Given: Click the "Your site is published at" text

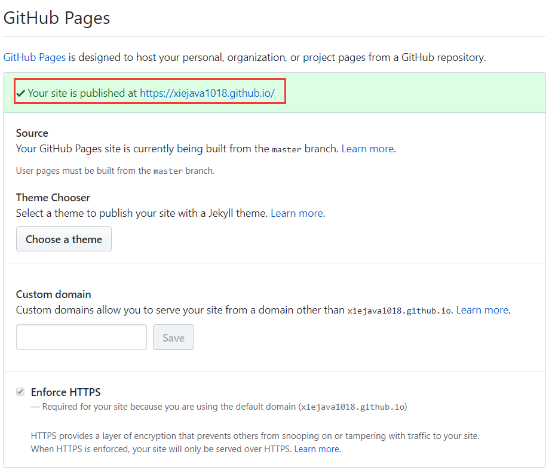Looking at the screenshot, I should click(82, 93).
